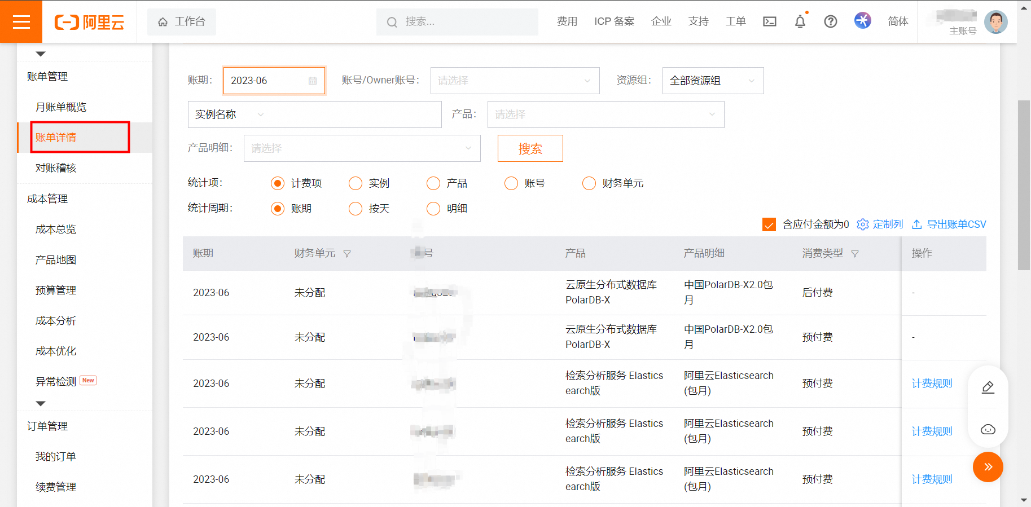Screen dimensions: 1031x507
Task: Click the orange double-arrow floating button
Action: pyautogui.click(x=988, y=467)
